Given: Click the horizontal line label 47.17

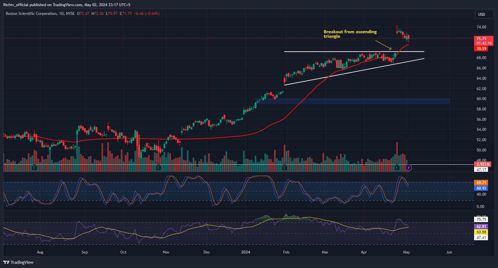Looking at the screenshot, I should [481, 170].
